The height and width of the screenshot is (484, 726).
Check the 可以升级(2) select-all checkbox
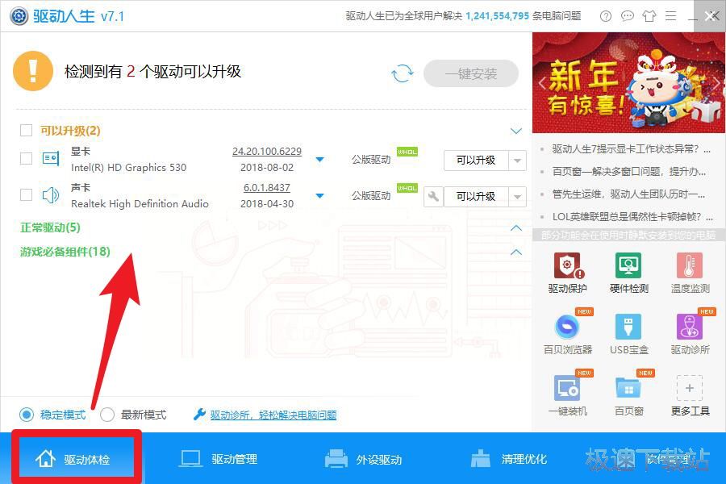26,130
